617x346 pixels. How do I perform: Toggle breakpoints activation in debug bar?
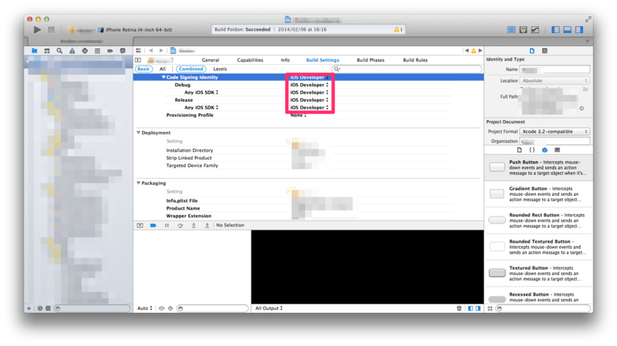tap(153, 225)
